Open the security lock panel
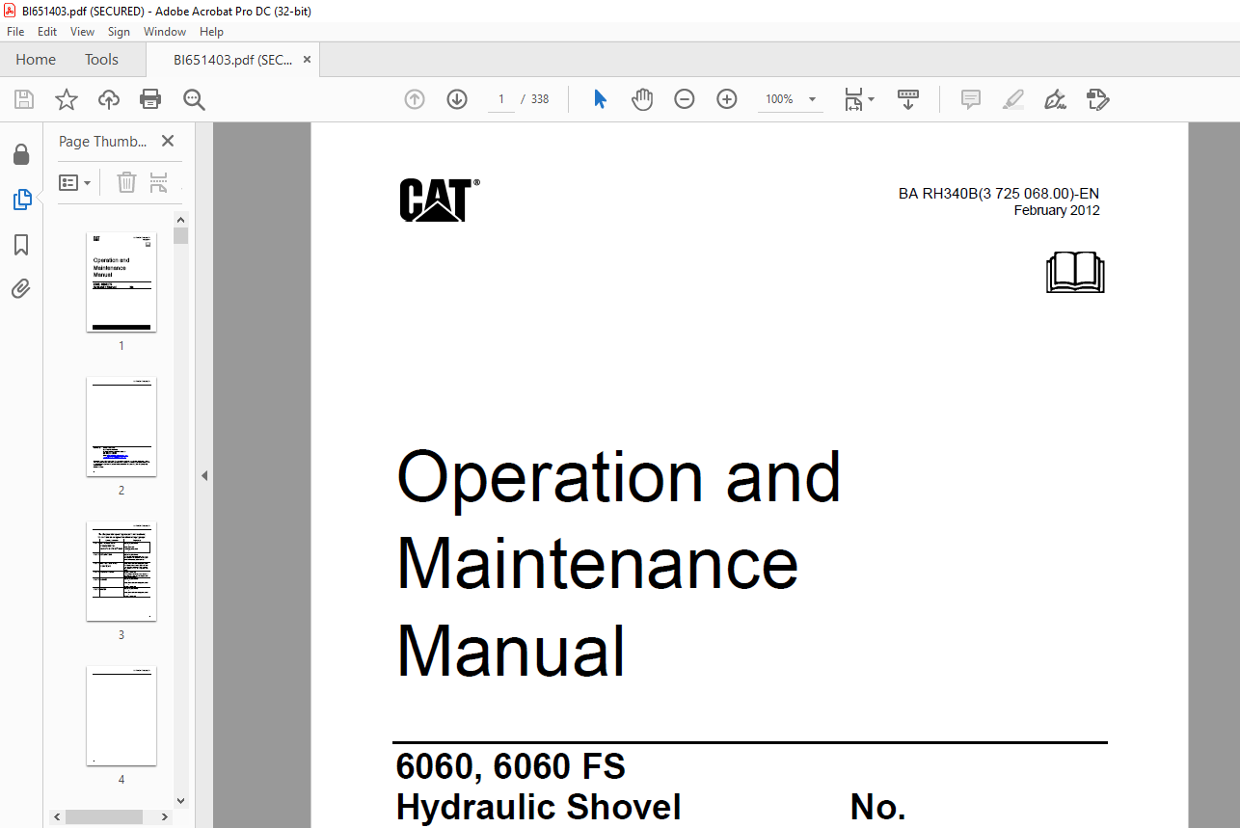 coord(21,155)
